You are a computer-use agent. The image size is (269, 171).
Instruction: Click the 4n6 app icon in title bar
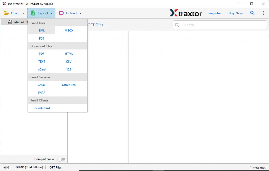click(x=4, y=4)
